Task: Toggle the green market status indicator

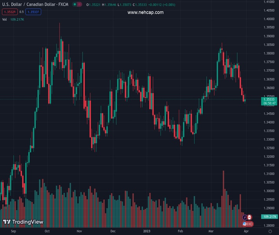Action: coord(80,5)
